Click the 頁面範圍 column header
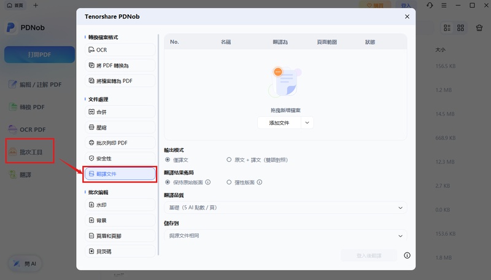 point(327,42)
